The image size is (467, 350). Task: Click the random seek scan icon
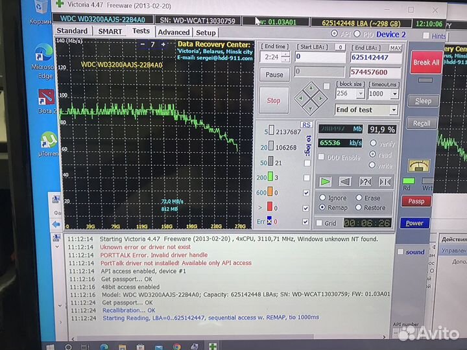click(x=365, y=181)
